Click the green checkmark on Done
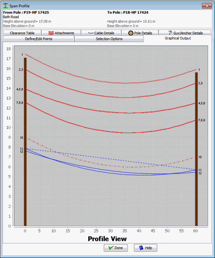The height and width of the screenshot is (258, 215). 111,248
